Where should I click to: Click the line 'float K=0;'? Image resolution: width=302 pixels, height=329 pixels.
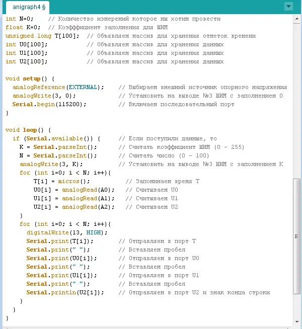(23, 28)
